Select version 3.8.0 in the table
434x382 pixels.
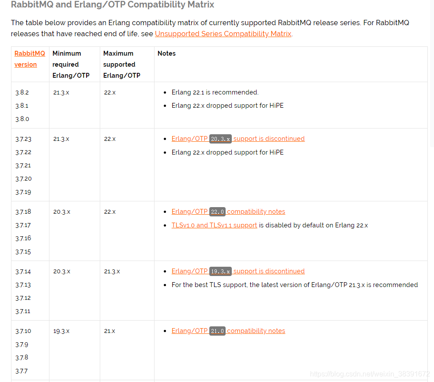click(22, 119)
